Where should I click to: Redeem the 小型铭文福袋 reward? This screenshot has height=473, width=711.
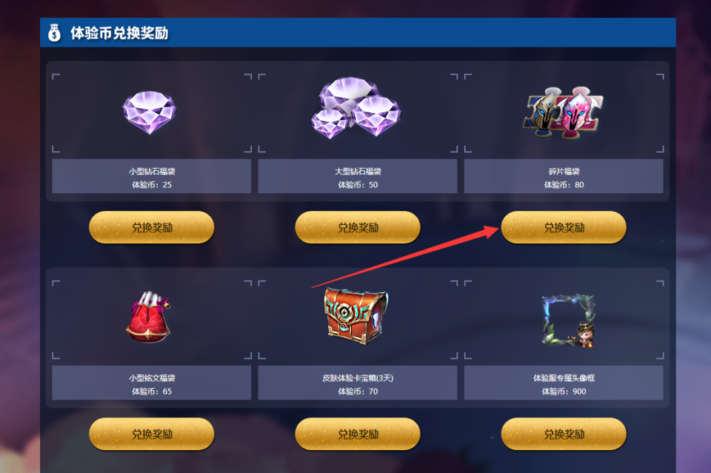click(x=151, y=434)
